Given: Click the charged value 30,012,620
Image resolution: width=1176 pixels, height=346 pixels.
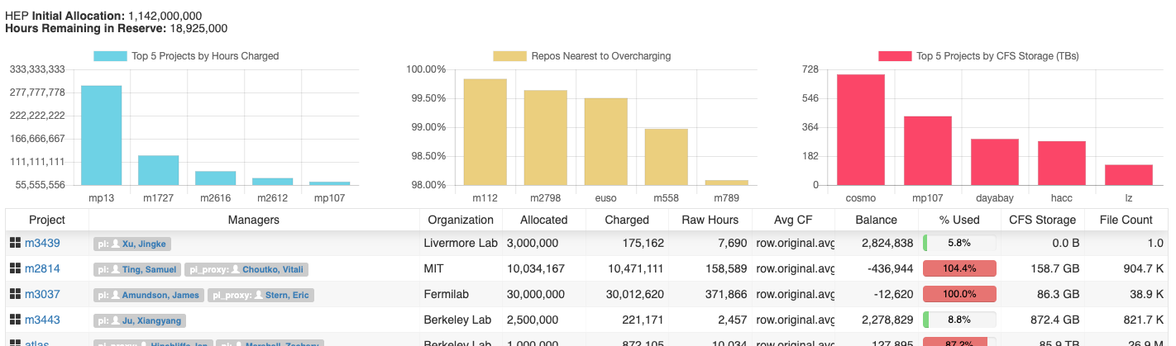Looking at the screenshot, I should click(x=634, y=295).
